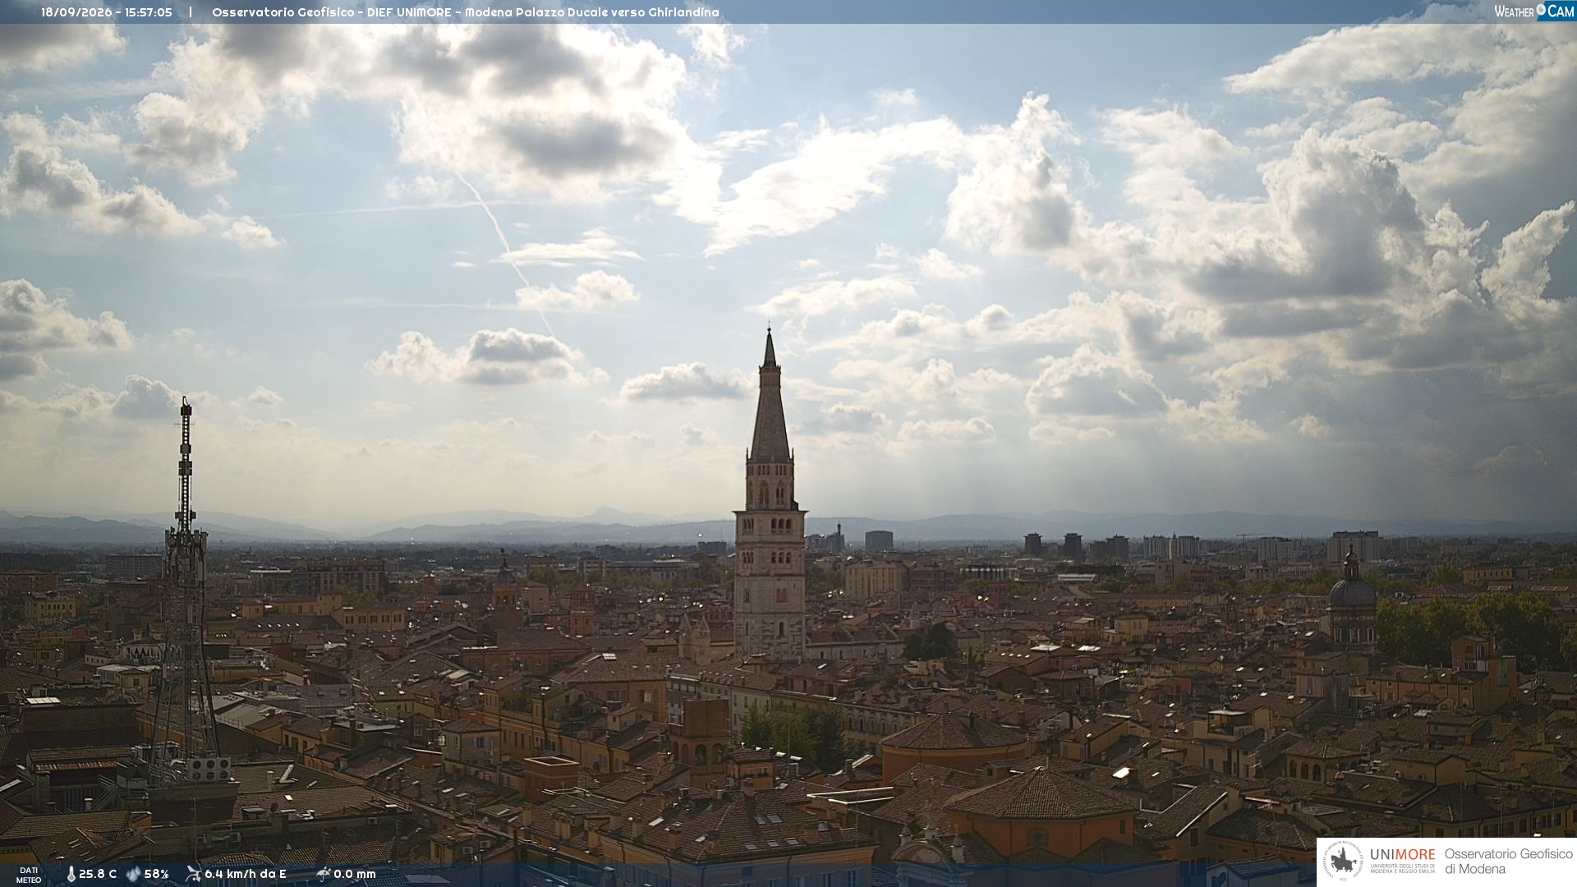
Task: Click the CAM word on blue badge
Action: tap(1561, 11)
